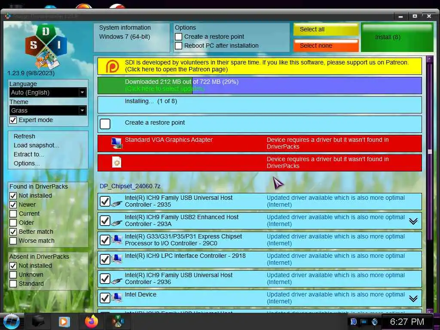
Task: Uncheck the Newer filter
Action: coord(13,205)
